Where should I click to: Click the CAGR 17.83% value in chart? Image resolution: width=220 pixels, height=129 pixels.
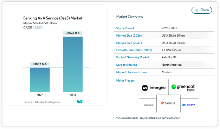(x=38, y=27)
